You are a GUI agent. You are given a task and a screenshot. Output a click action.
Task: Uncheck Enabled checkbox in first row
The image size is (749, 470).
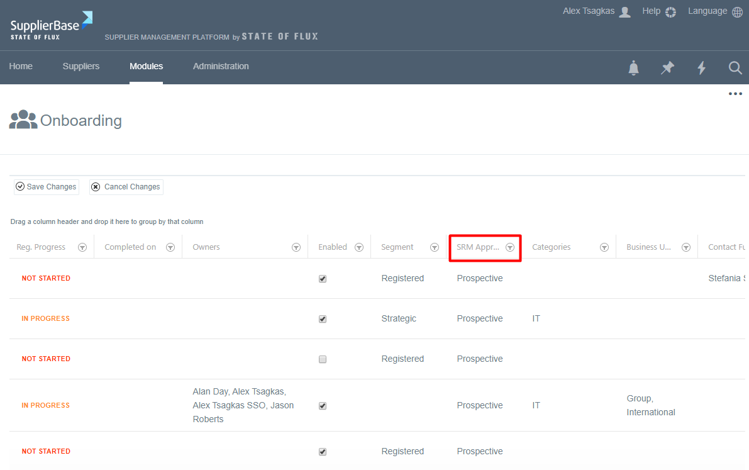[x=323, y=279]
